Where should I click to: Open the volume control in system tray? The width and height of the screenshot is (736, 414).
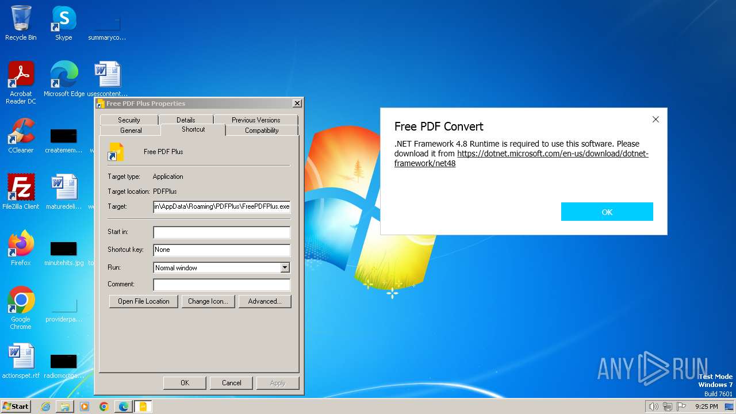653,407
